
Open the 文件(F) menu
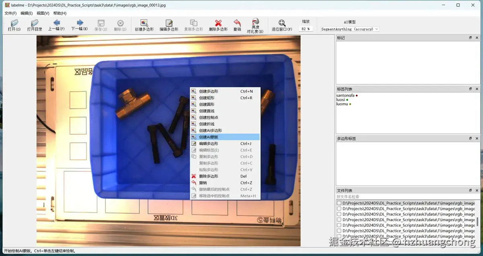pyautogui.click(x=10, y=13)
